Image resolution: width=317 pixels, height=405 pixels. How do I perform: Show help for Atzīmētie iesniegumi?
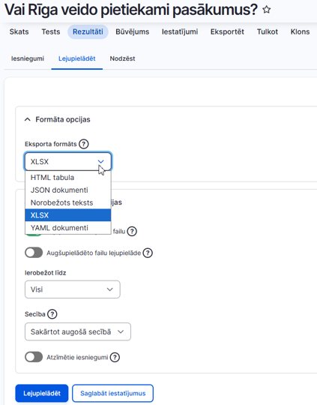tap(115, 358)
